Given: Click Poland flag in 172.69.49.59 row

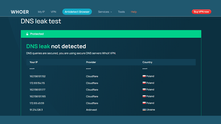Looking at the screenshot, I should pos(144,103).
